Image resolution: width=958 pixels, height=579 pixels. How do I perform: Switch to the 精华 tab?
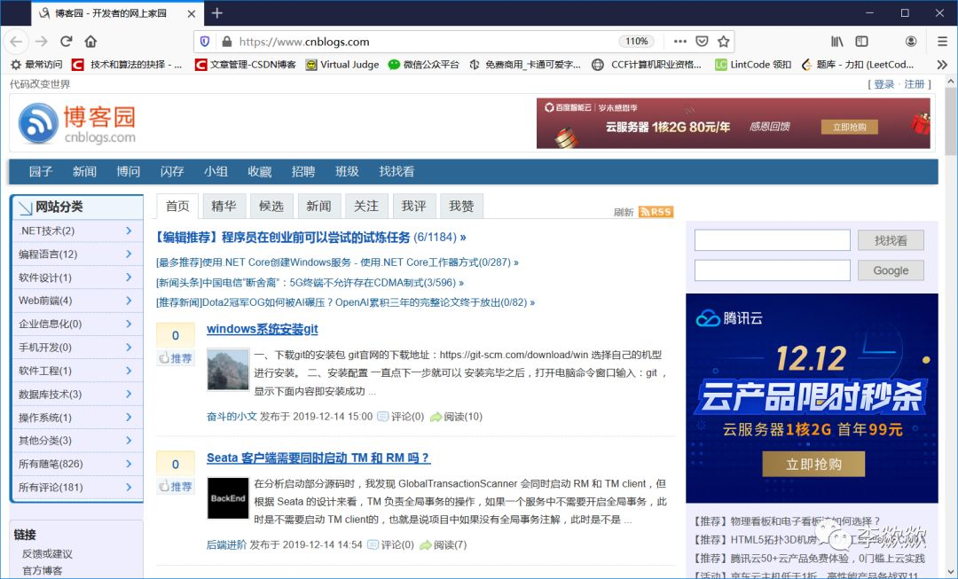tap(224, 207)
